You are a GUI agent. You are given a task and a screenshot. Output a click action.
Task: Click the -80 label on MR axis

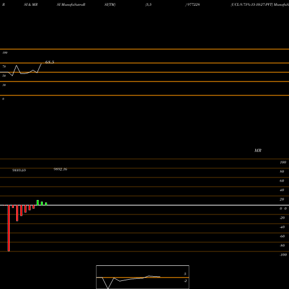coord(282,246)
